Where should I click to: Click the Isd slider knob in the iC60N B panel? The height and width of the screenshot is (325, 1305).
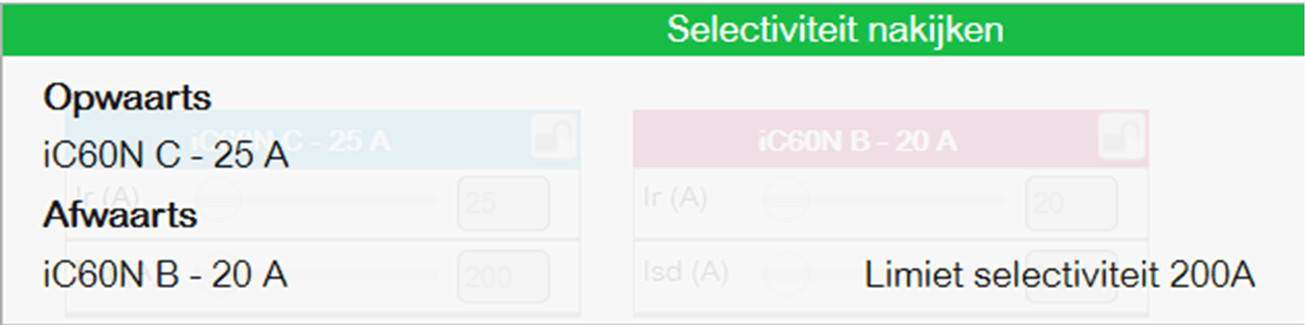point(786,273)
